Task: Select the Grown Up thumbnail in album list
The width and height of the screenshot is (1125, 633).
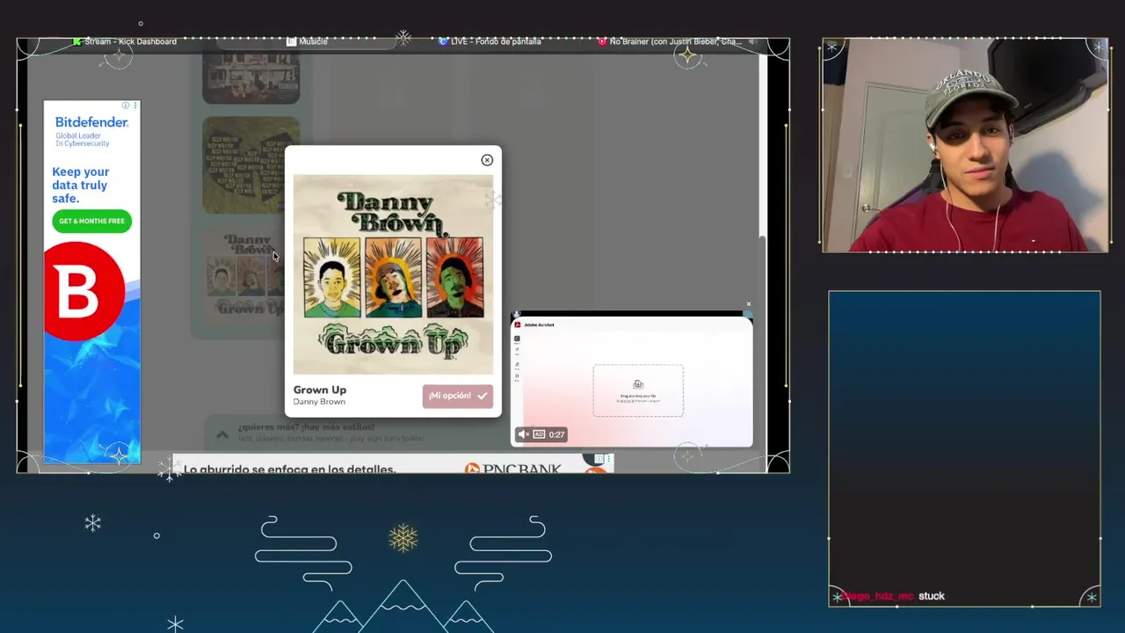Action: point(243,278)
